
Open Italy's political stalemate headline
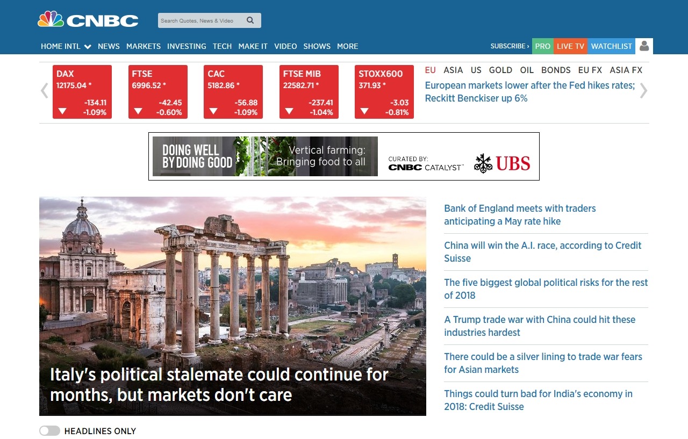pos(219,385)
